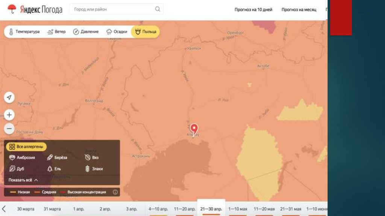Click the Ростов-на-Дону label on map
The image size is (385, 216).
(29, 132)
